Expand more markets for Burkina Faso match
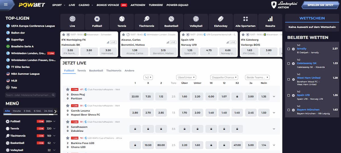This screenshot has height=153, width=341. (274, 145)
